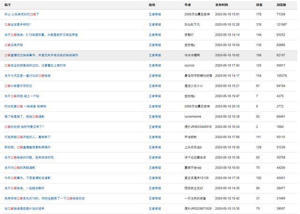Viewport: 300px width, 214px height.
Task: Click the timestamp 2020-05-18 20:10
Action: tap(227, 106)
